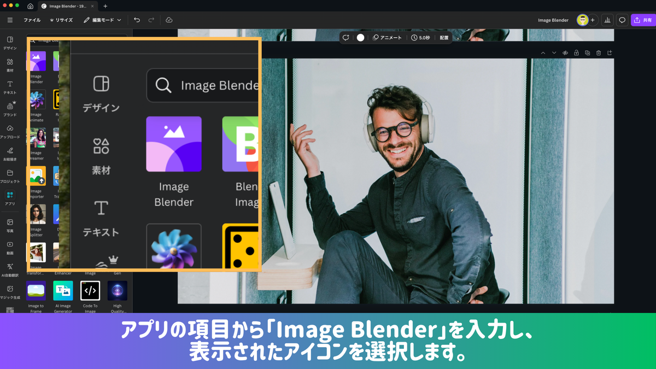Move the page up with the chevron
656x369 pixels.
pos(543,53)
